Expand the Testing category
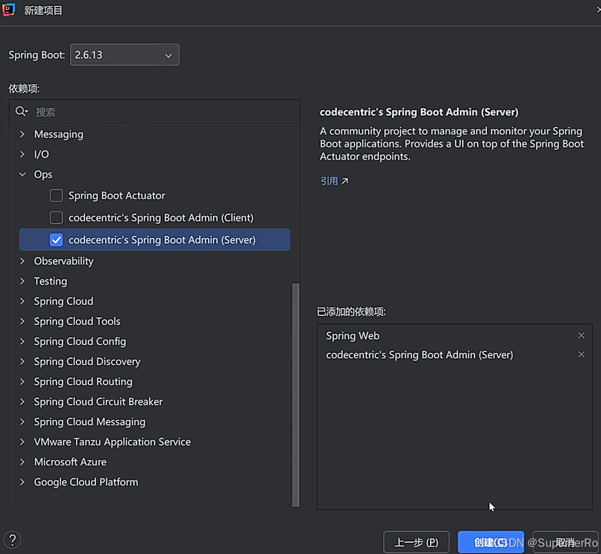601x554 pixels. (23, 281)
